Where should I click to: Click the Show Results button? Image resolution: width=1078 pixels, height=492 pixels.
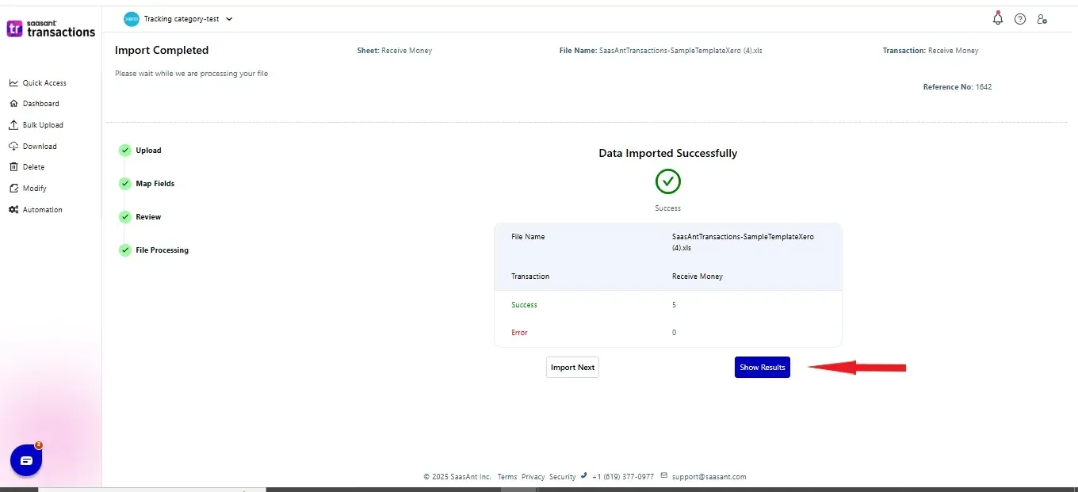pyautogui.click(x=763, y=368)
